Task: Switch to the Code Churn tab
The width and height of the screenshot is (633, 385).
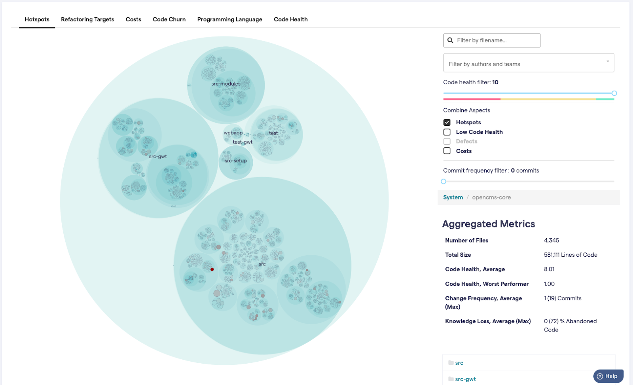Action: 169,19
